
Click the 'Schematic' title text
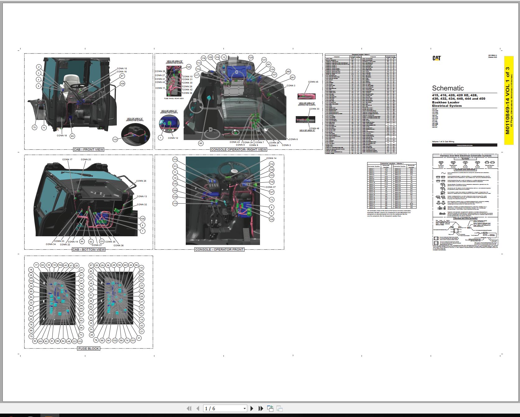(448, 88)
